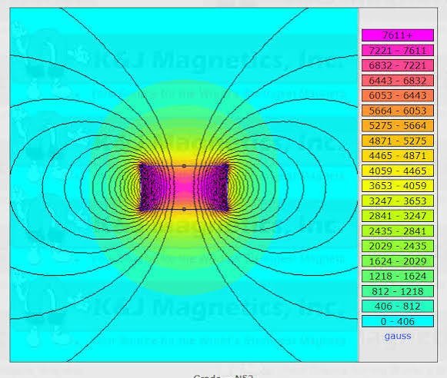The width and height of the screenshot is (447, 378).
Task: Click the pink center of the magnet
Action: tap(184, 187)
